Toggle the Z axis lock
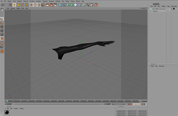 (39, 5)
